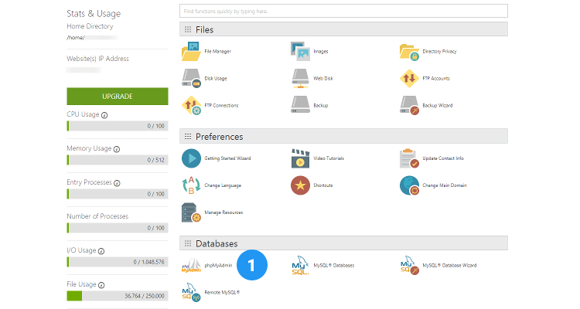This screenshot has width=580, height=309.
Task: Open the Remote MySQL icon
Action: (x=191, y=292)
